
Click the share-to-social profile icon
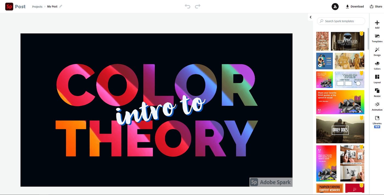pos(335,6)
